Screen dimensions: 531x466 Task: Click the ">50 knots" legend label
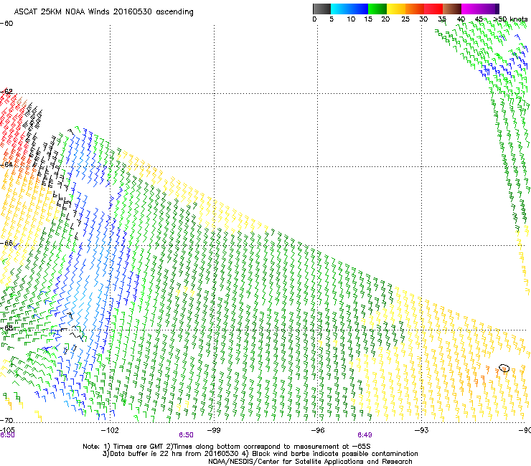510,19
